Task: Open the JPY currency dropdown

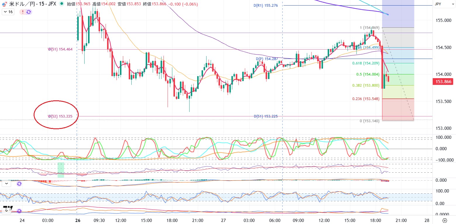Action: click(x=438, y=4)
